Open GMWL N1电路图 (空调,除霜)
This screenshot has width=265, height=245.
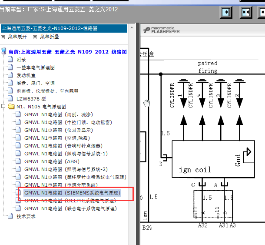(x=57, y=138)
